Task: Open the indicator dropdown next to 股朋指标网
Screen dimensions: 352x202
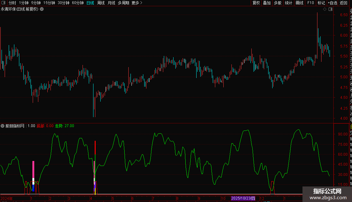Action: (2, 126)
